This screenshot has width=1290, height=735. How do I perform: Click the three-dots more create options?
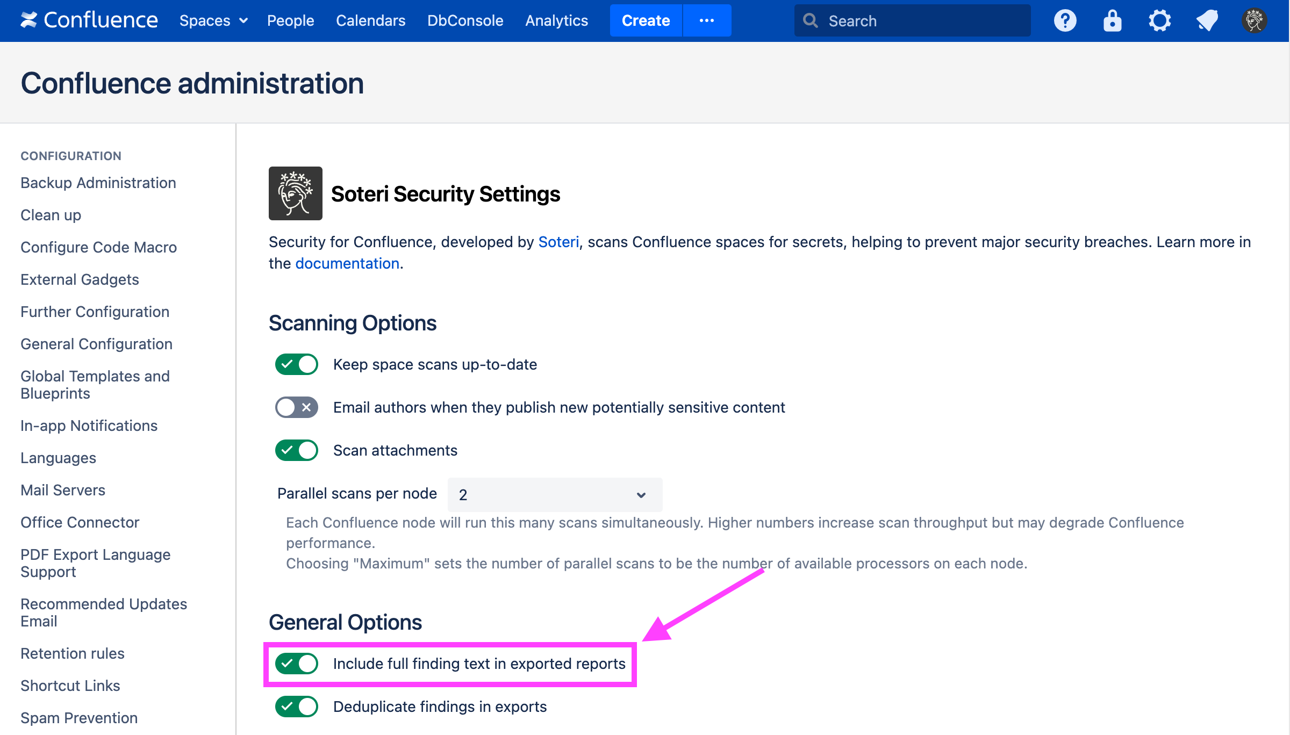click(706, 21)
